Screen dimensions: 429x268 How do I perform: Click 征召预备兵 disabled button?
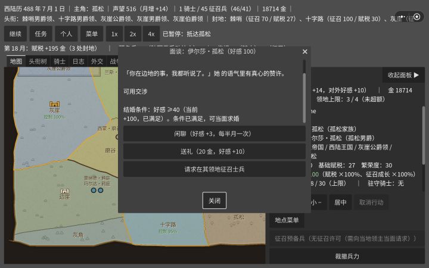click(347, 238)
